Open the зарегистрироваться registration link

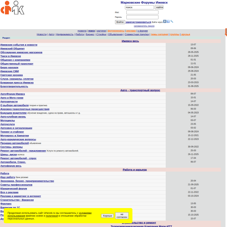pyautogui.click(x=138, y=22)
